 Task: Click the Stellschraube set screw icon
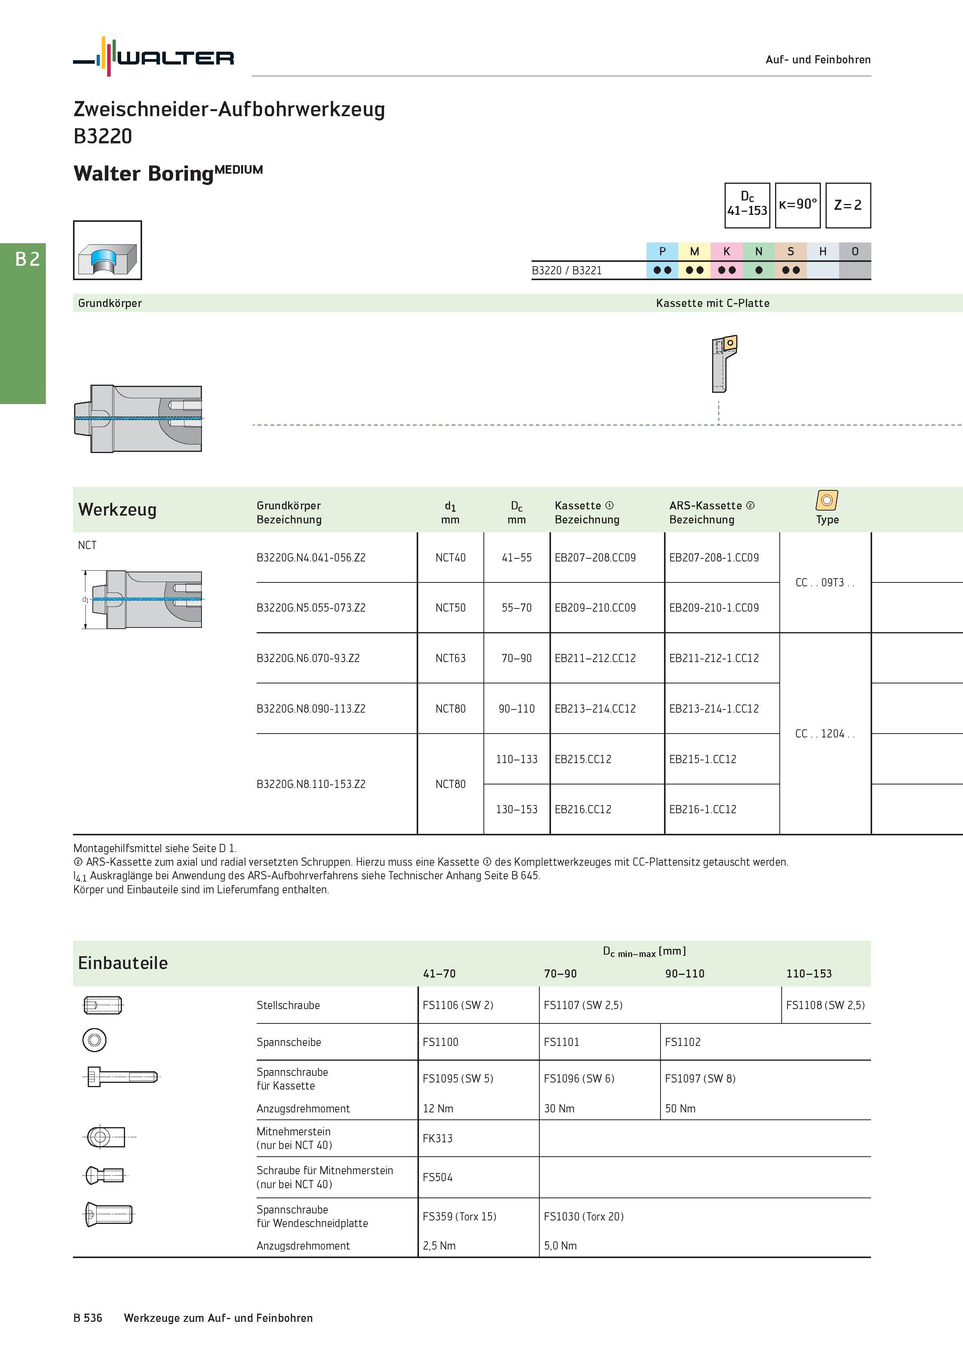pyautogui.click(x=103, y=1005)
